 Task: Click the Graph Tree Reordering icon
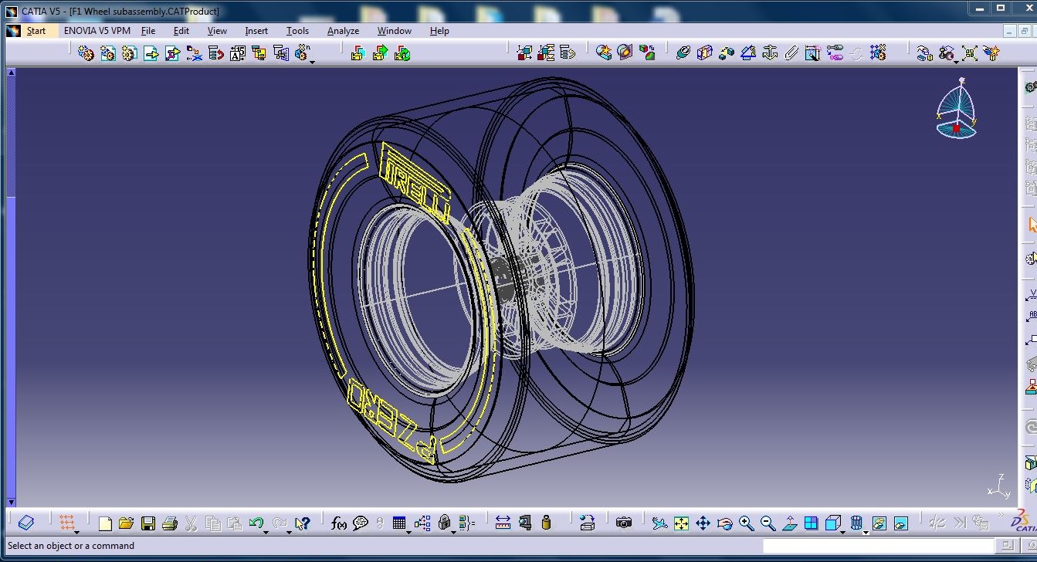(215, 52)
